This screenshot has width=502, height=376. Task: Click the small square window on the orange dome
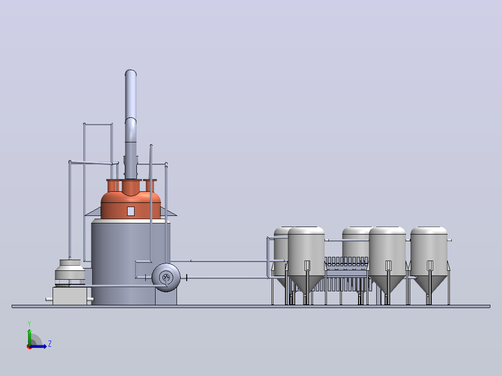click(x=130, y=211)
